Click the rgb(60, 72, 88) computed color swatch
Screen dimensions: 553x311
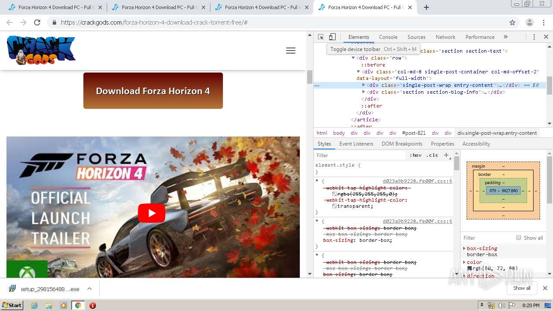(x=470, y=268)
